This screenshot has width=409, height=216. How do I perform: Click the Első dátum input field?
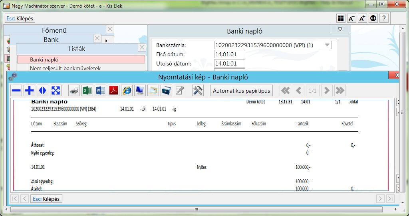pos(229,54)
